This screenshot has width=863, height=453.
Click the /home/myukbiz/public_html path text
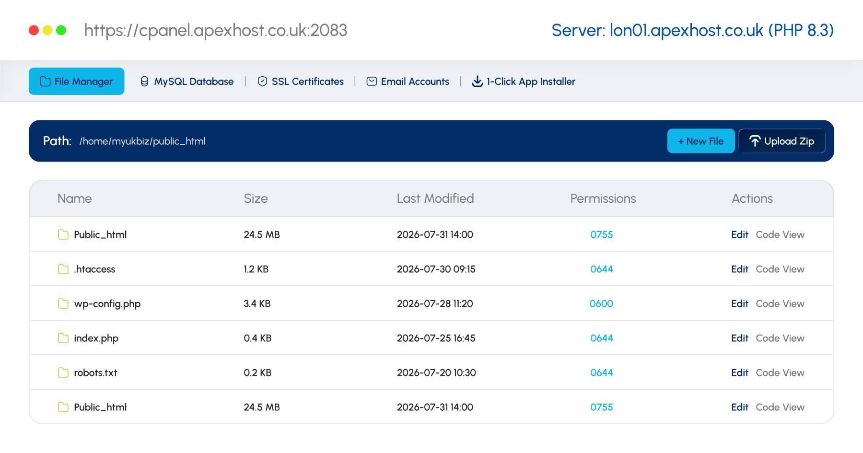tap(142, 141)
